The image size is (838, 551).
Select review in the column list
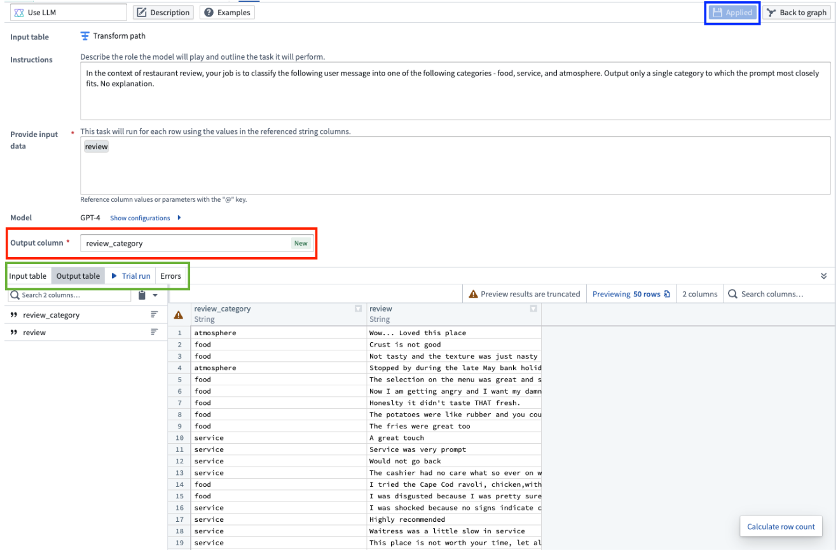[x=85, y=332]
